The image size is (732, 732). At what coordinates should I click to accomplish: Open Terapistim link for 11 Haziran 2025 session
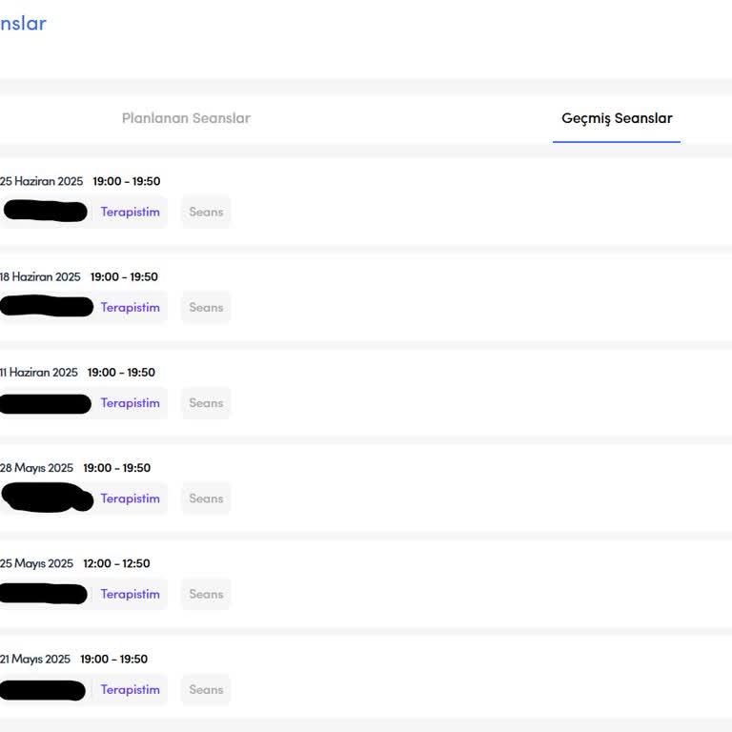[x=131, y=403]
